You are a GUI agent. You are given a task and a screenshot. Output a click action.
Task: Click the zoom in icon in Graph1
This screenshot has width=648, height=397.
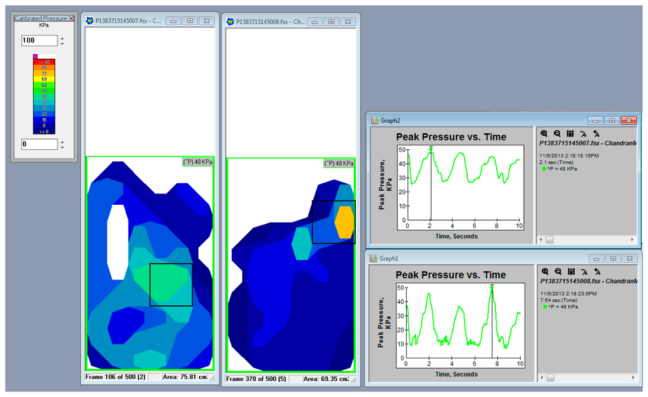point(544,272)
